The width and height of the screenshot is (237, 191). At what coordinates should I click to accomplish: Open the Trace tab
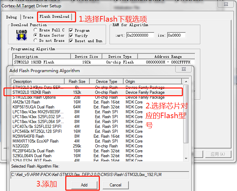point(28,17)
